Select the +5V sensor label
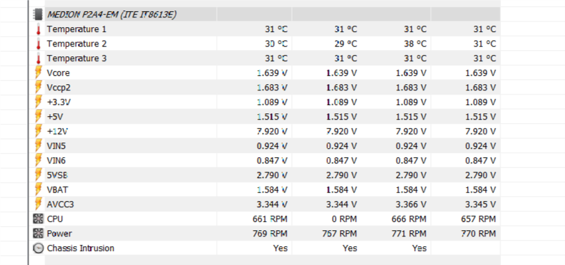 pos(55,117)
